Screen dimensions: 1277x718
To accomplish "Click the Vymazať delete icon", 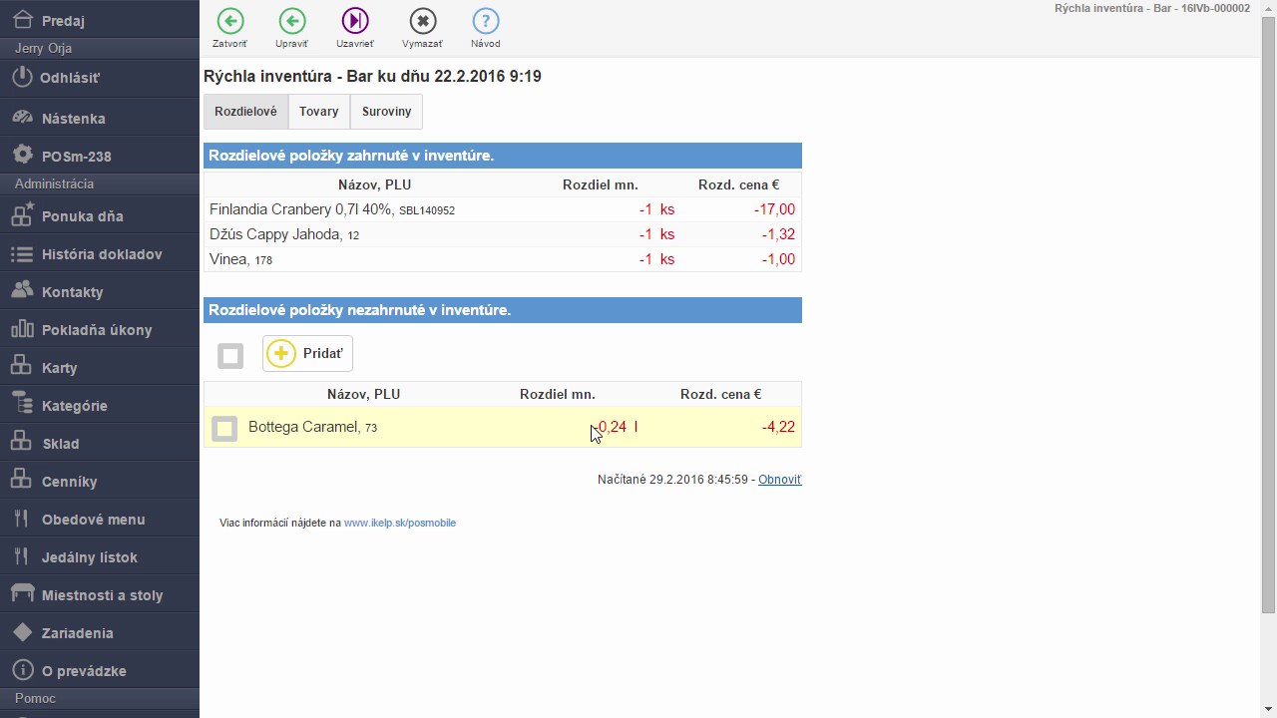I will [x=422, y=21].
